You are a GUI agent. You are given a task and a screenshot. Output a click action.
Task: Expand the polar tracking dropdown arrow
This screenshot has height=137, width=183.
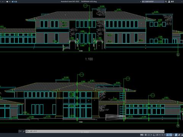pos(160,135)
